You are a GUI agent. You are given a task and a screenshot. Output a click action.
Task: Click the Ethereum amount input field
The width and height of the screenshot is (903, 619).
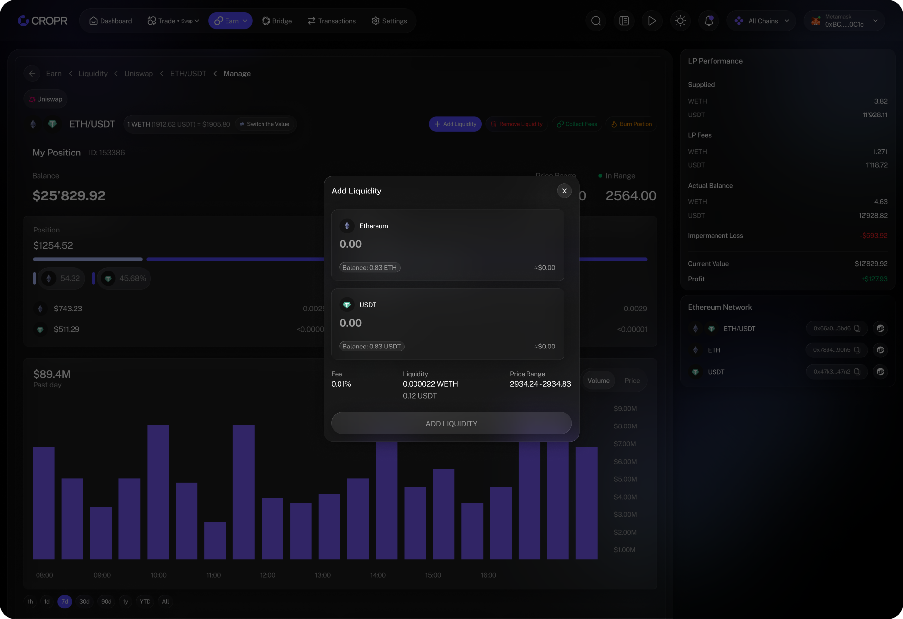[x=447, y=244]
